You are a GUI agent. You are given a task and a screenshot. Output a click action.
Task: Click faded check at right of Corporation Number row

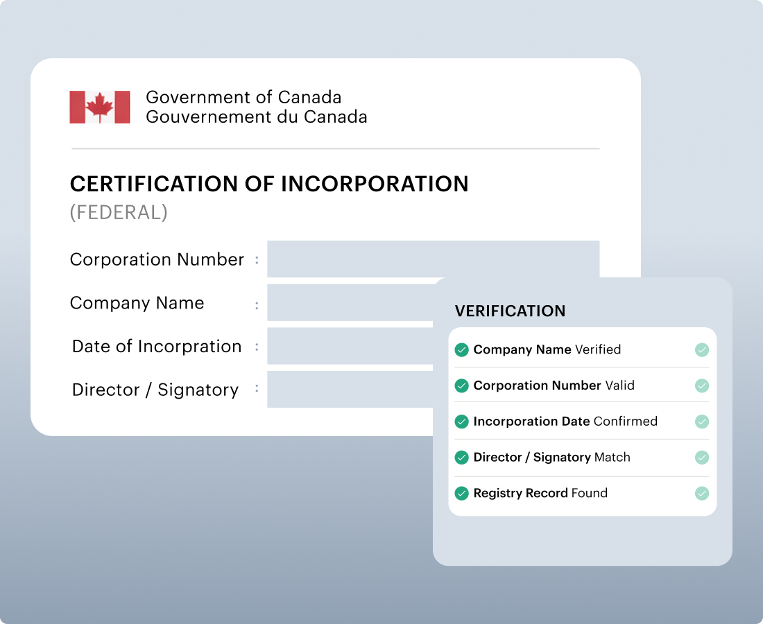pos(702,385)
